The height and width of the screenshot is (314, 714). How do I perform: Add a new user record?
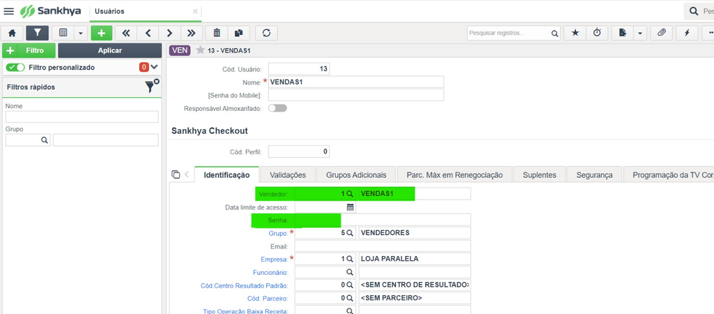pyautogui.click(x=101, y=33)
